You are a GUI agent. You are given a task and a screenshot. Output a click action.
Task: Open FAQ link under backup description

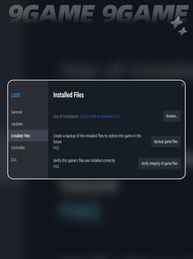click(x=56, y=148)
